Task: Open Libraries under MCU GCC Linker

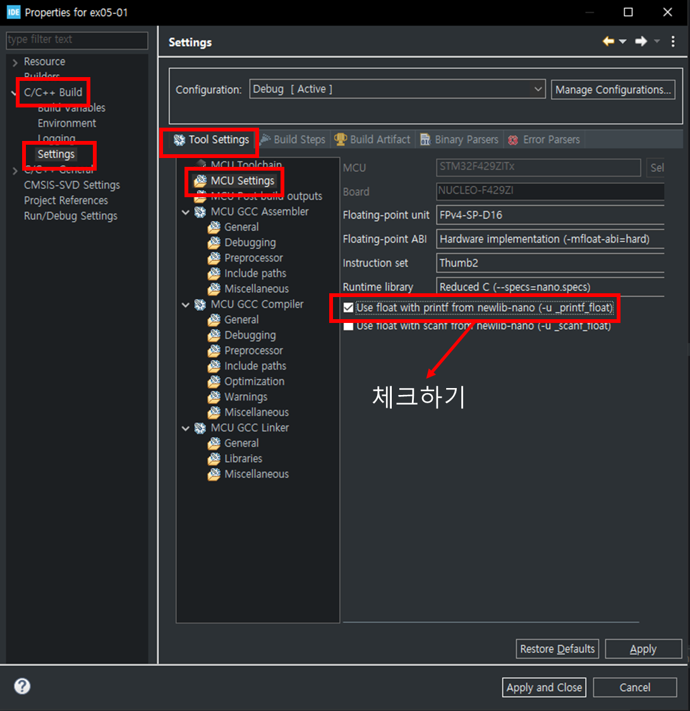Action: pyautogui.click(x=243, y=458)
